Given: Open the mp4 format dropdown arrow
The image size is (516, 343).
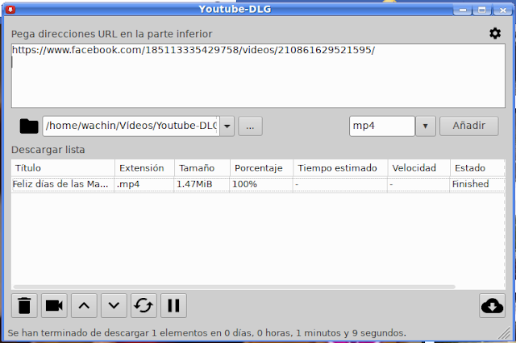Looking at the screenshot, I should coord(425,126).
